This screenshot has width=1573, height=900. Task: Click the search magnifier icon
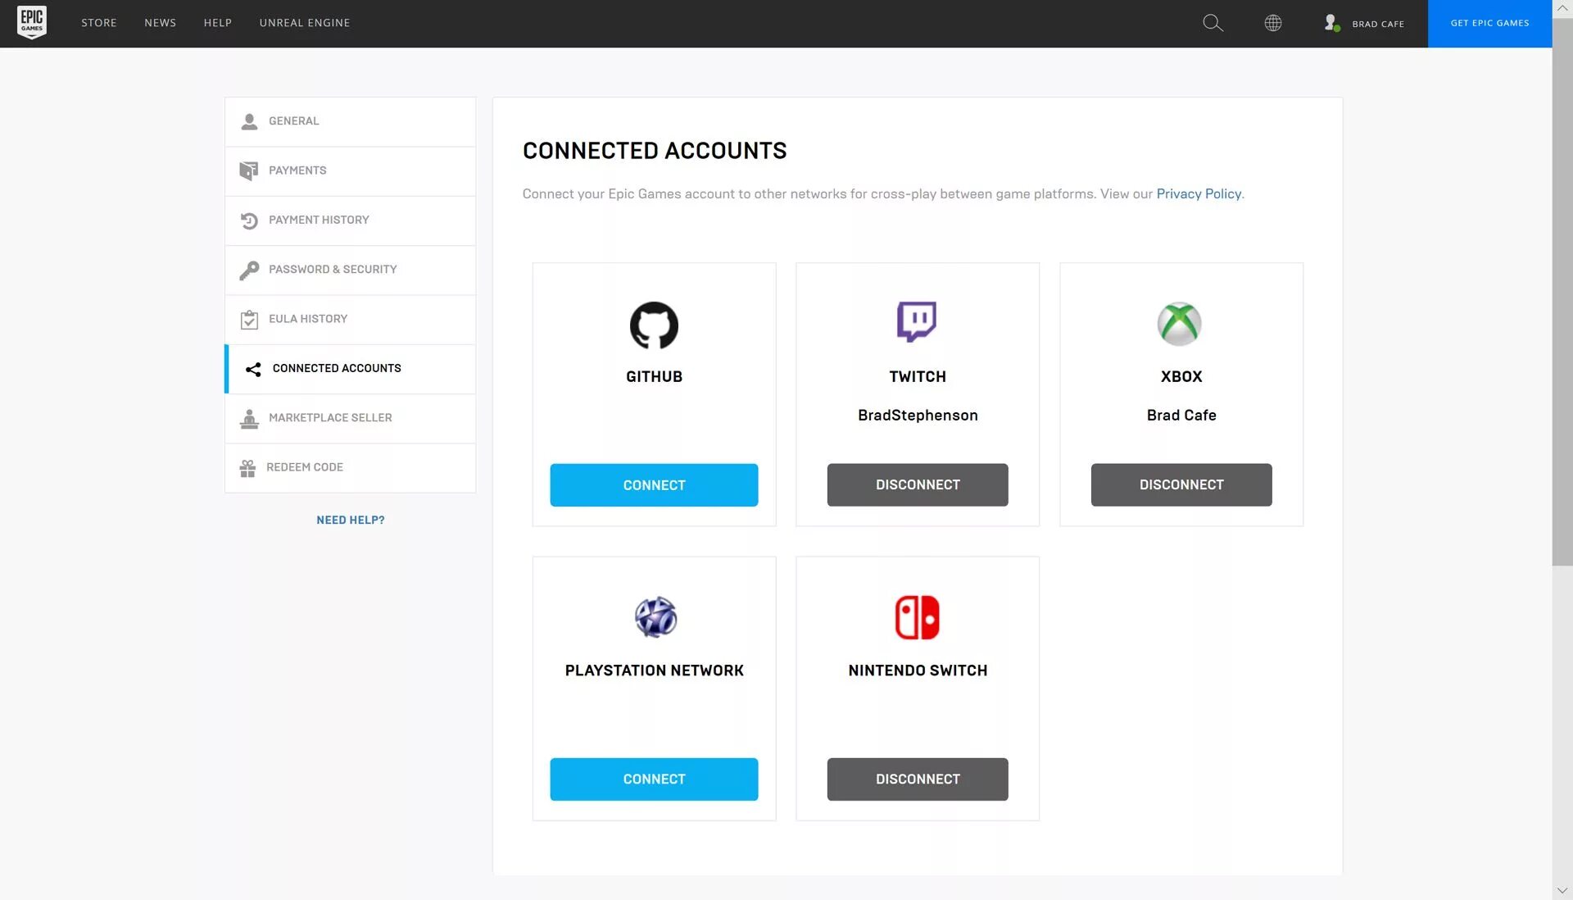(x=1213, y=24)
